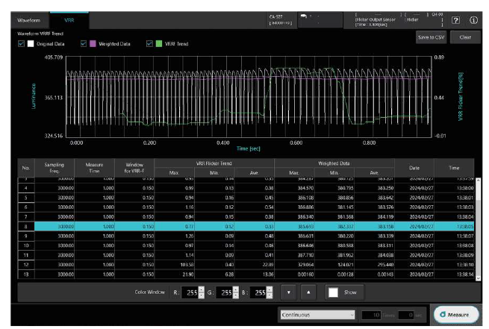Image resolution: width=489 pixels, height=329 pixels.
Task: Select row number 10 in the table
Action: tap(246, 245)
